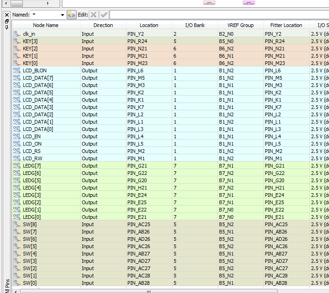The height and width of the screenshot is (293, 329).
Task: Click the cancel edit X icon
Action: [x=93, y=15]
